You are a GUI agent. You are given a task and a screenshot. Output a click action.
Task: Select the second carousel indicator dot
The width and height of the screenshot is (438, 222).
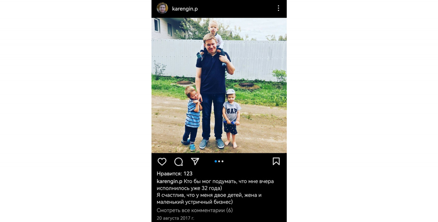pos(219,161)
